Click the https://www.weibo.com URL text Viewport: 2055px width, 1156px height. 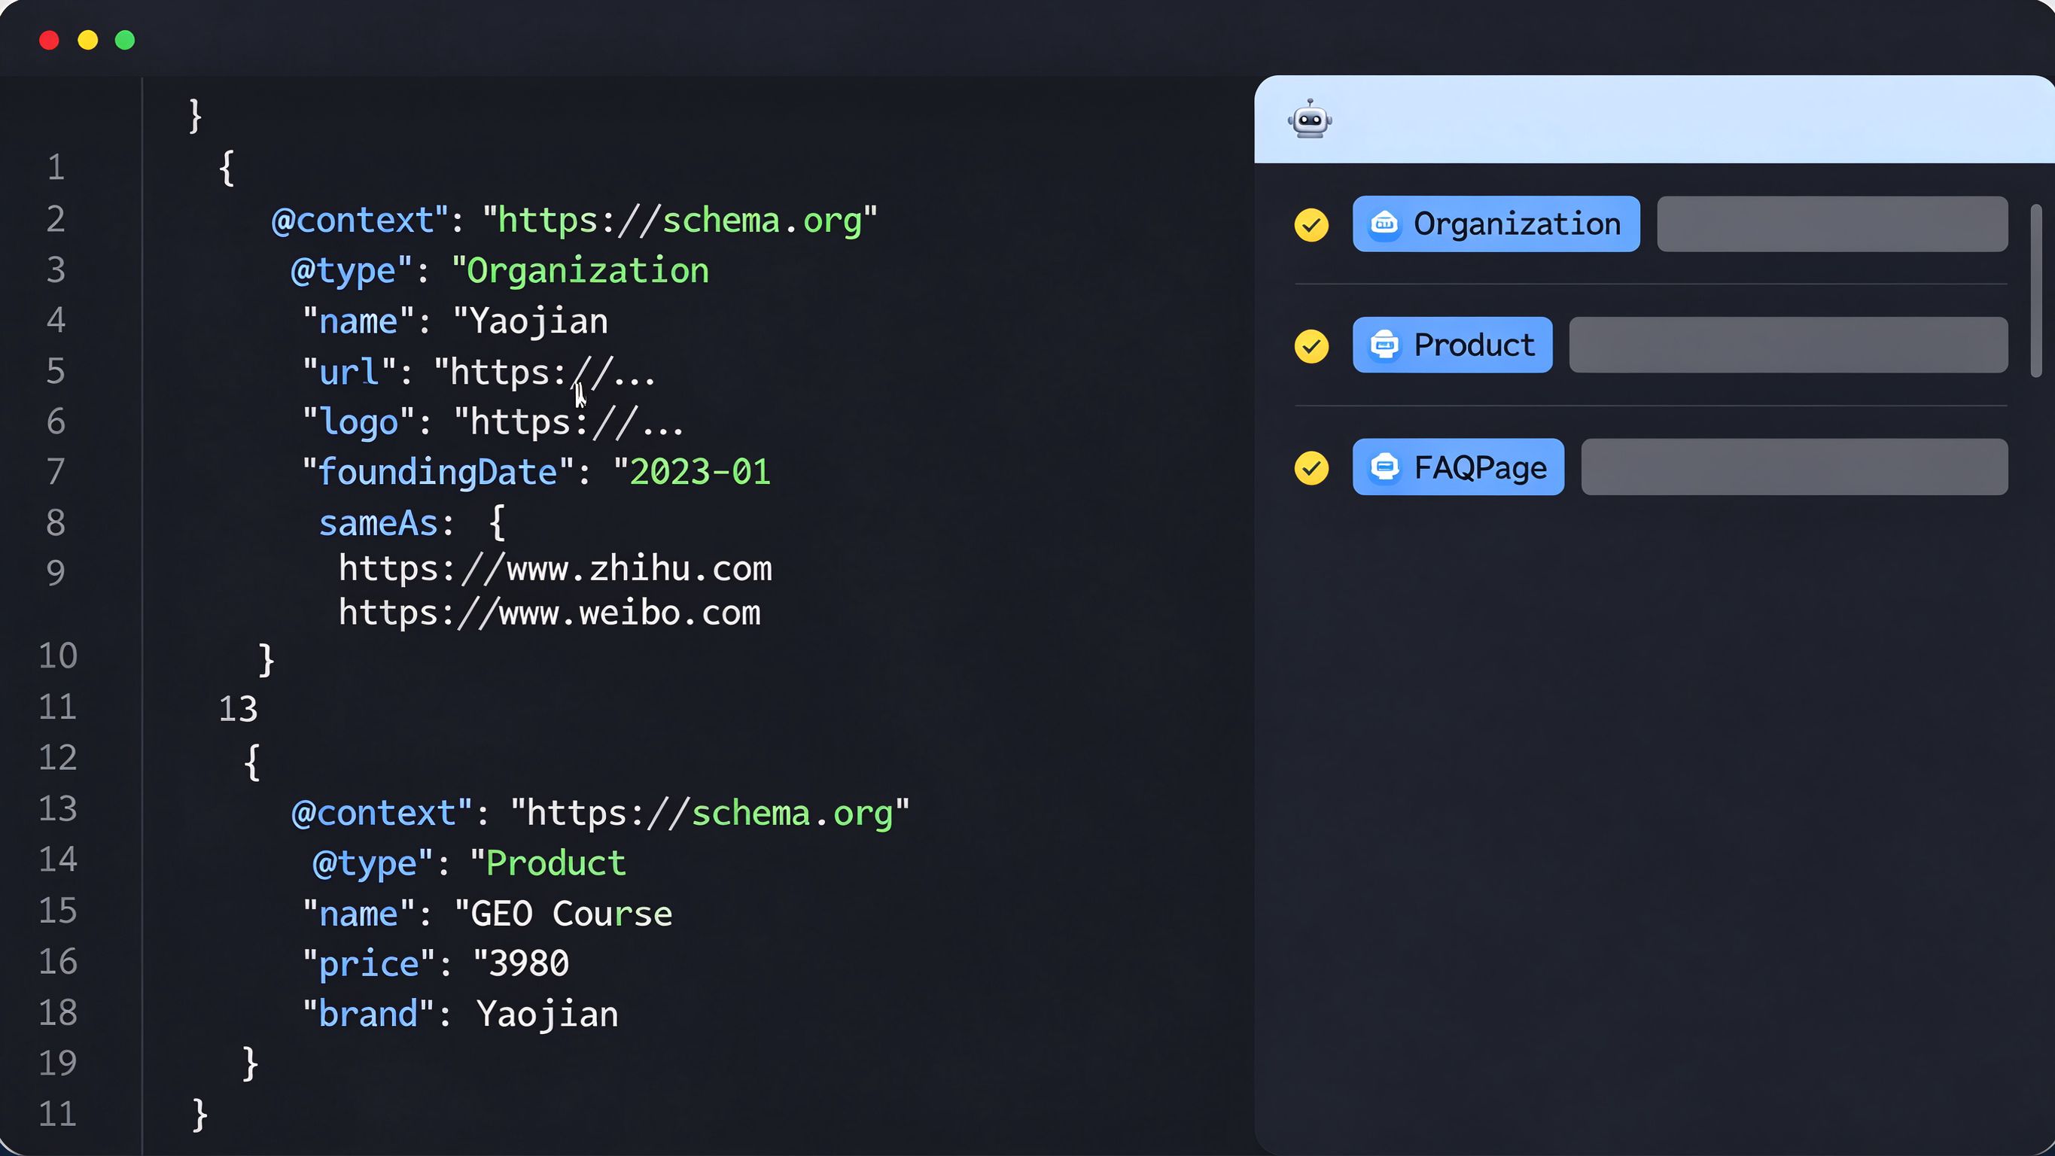click(550, 613)
